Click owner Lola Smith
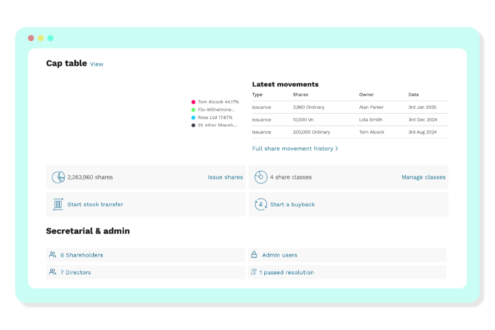 [x=370, y=120]
